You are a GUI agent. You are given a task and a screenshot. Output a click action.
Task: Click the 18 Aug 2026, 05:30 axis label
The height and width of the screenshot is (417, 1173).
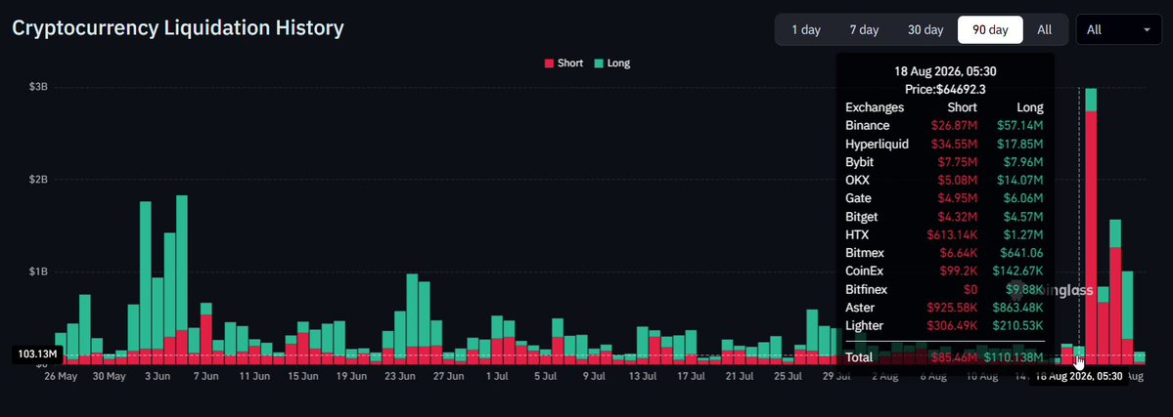[1079, 377]
